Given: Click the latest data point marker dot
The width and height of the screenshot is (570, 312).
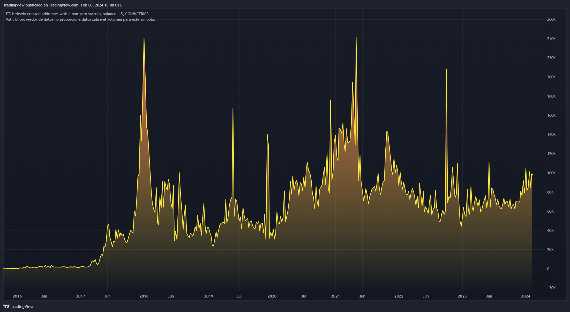Looking at the screenshot, I should 532,175.
